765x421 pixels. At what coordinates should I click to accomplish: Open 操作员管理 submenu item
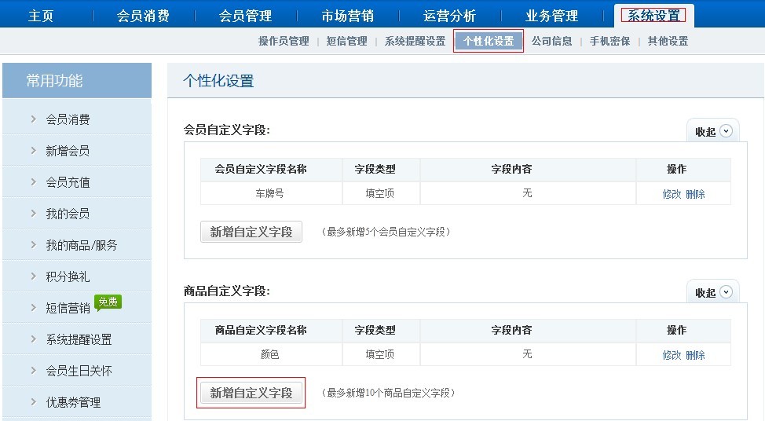[x=284, y=41]
